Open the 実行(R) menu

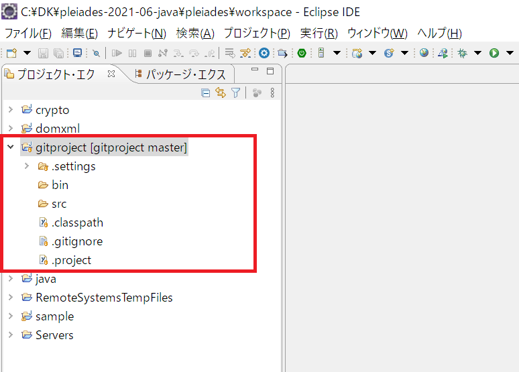point(319,33)
